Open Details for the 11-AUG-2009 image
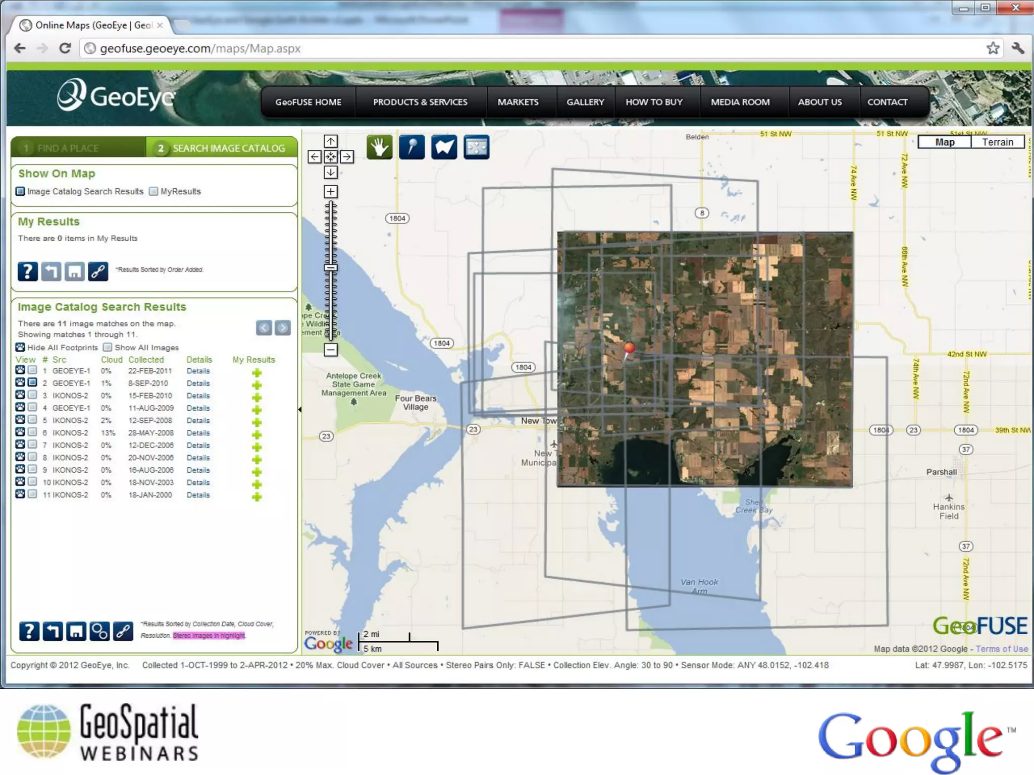This screenshot has height=775, width=1034. 198,408
